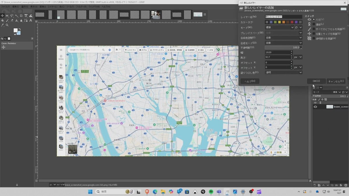Select the Smudge drop tool

point(21,21)
